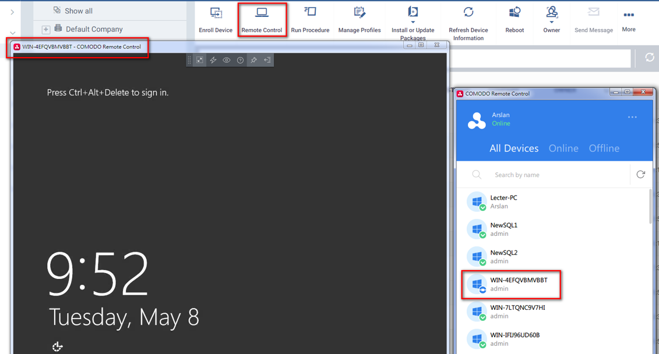
Task: Click Refresh Device Information
Action: [x=468, y=23]
